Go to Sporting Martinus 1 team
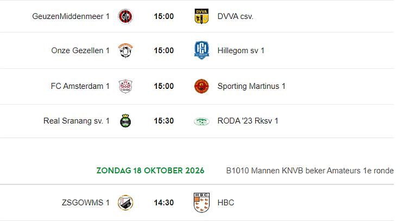 pos(251,86)
